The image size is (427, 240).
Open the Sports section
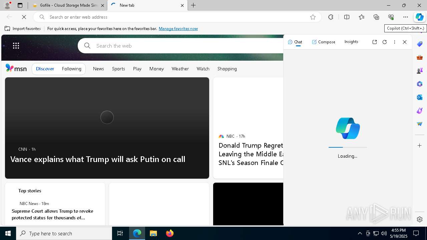tap(118, 69)
